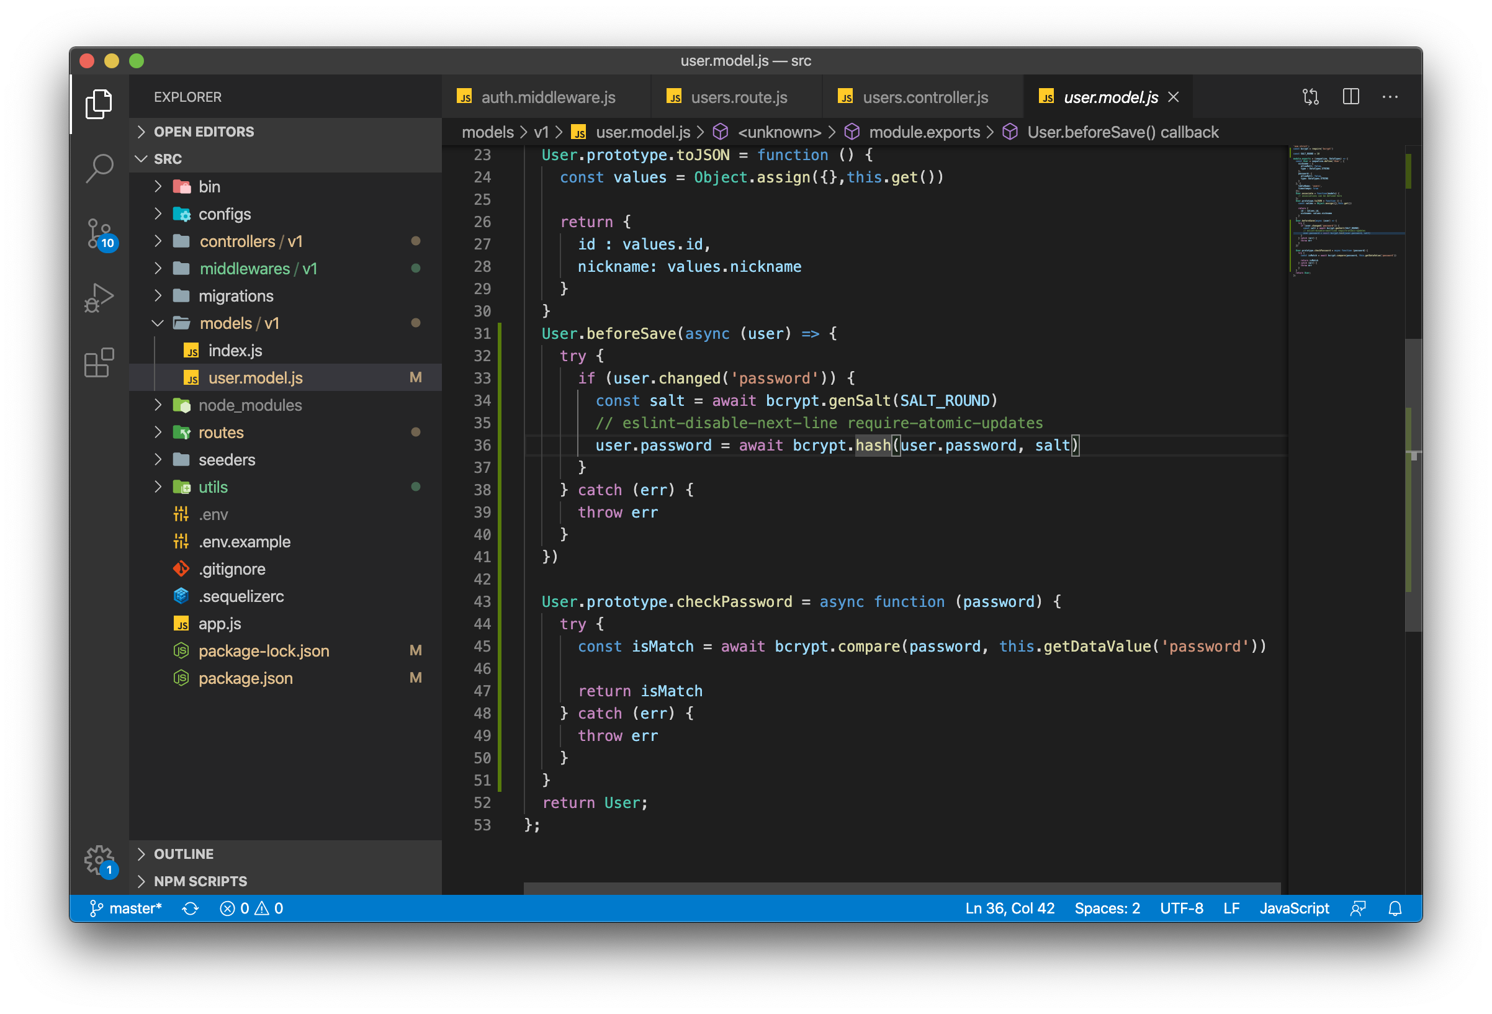Open editor More Actions ellipsis menu
1492x1014 pixels.
[x=1390, y=97]
